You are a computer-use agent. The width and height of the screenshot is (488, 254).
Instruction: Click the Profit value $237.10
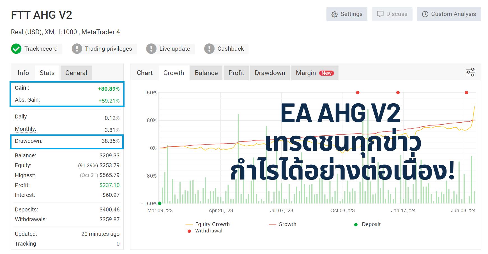109,185
